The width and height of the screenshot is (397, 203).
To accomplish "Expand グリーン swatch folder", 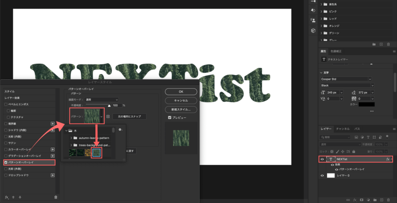I will pyautogui.click(x=321, y=33).
